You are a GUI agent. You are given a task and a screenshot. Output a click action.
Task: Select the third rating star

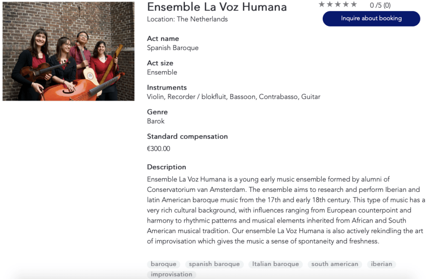pos(338,5)
